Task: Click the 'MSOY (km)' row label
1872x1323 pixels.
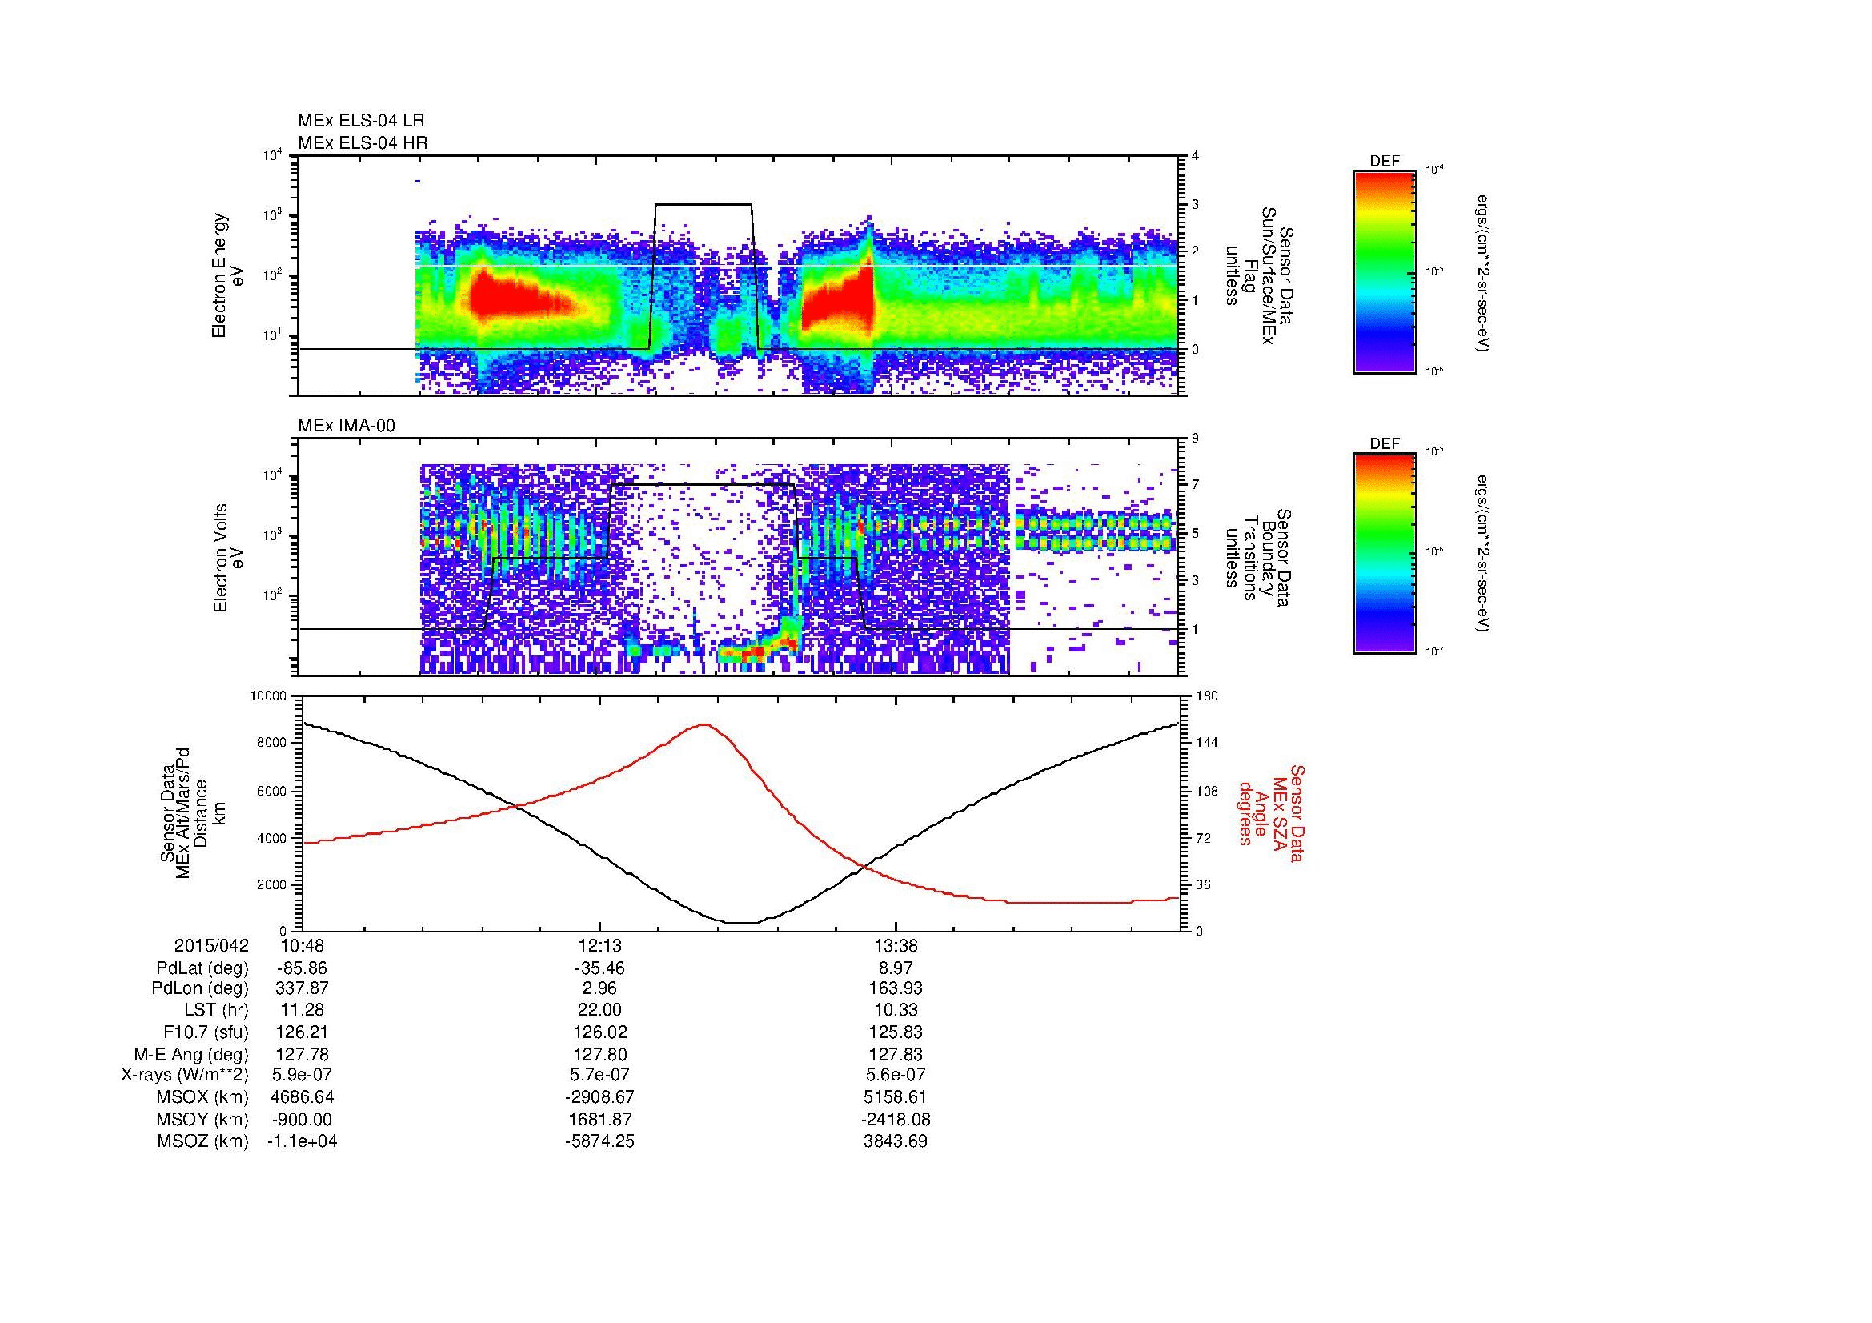Action: 203,1119
